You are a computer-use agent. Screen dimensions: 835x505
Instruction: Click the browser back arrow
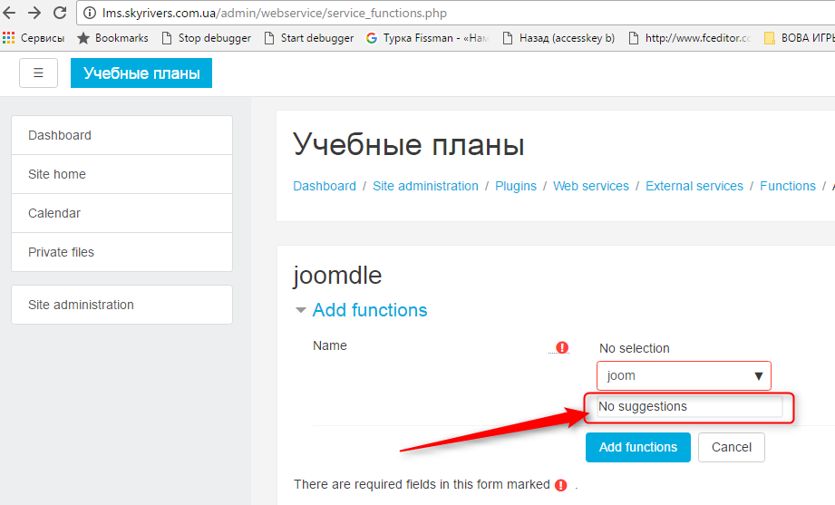pos(10,14)
